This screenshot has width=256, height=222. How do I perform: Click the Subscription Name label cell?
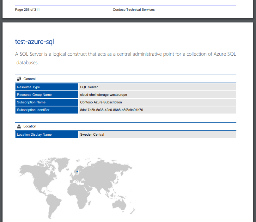click(47, 102)
